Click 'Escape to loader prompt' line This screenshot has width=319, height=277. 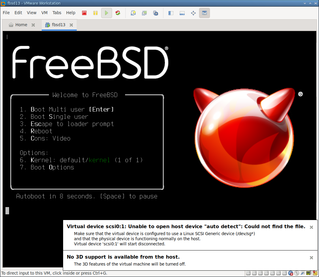click(x=67, y=124)
